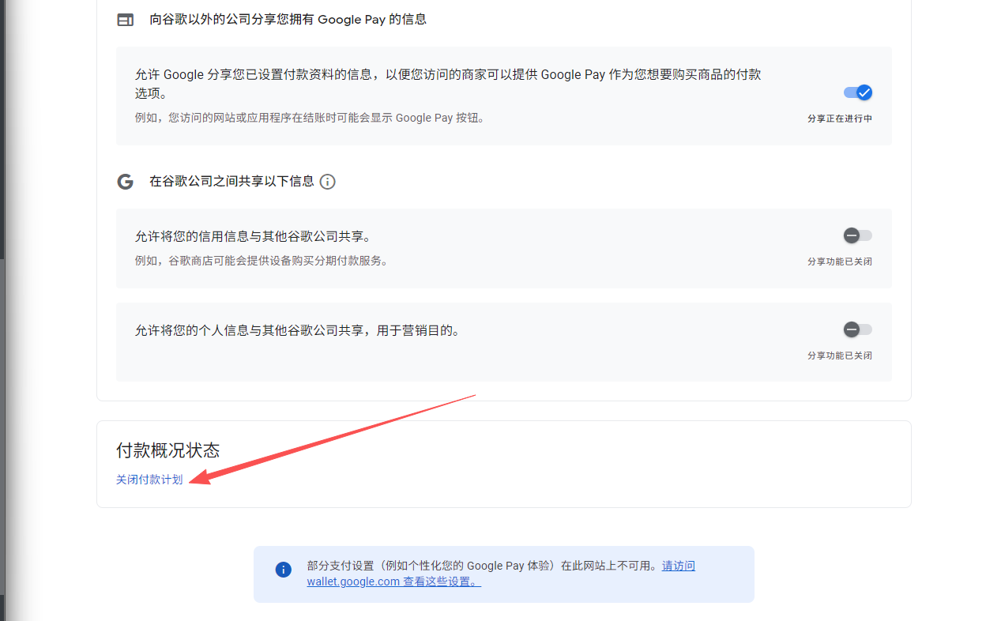Viewport: 986px width, 621px height.
Task: Click the blue info icon in the notice banner
Action: [x=283, y=570]
